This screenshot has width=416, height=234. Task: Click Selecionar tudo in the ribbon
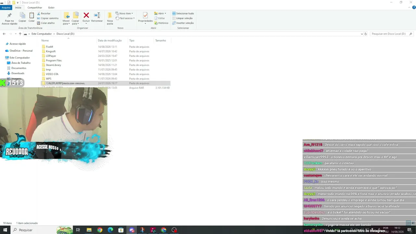click(183, 14)
